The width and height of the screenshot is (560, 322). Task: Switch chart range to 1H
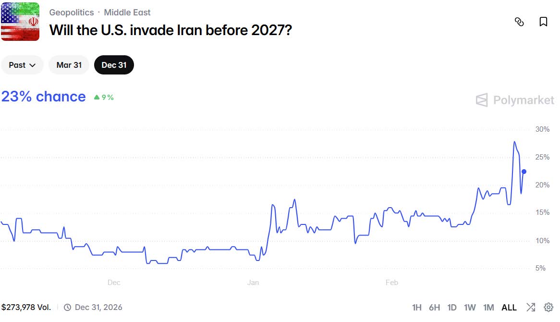click(x=417, y=307)
